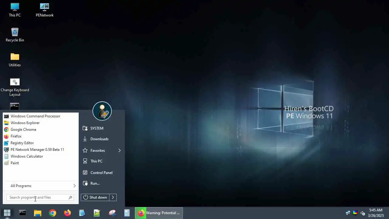Click the rainbow display icon in system tray
The height and width of the screenshot is (219, 389).
click(x=355, y=213)
